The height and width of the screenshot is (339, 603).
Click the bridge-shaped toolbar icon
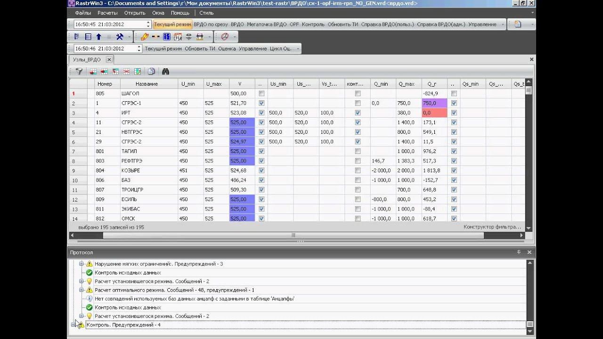[200, 36]
